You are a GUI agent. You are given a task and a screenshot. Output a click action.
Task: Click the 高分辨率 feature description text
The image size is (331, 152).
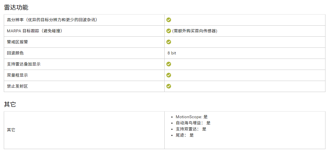(x=52, y=20)
